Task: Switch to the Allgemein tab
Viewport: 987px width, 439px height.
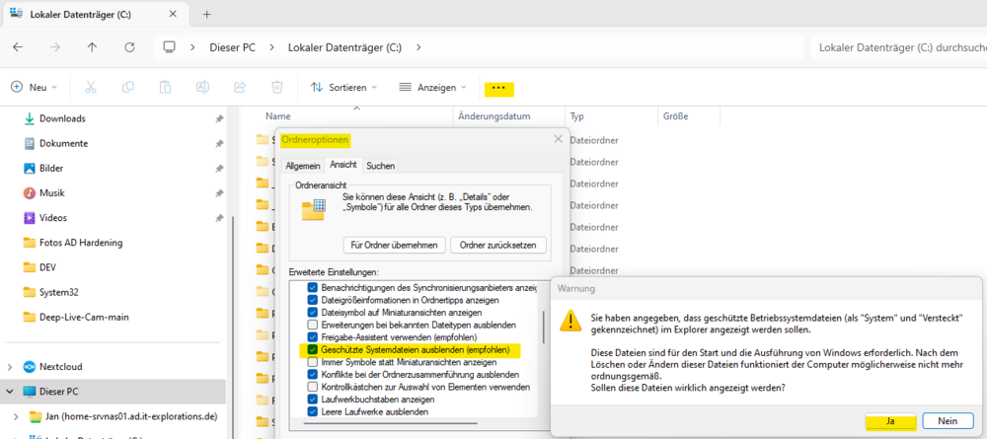Action: point(303,166)
